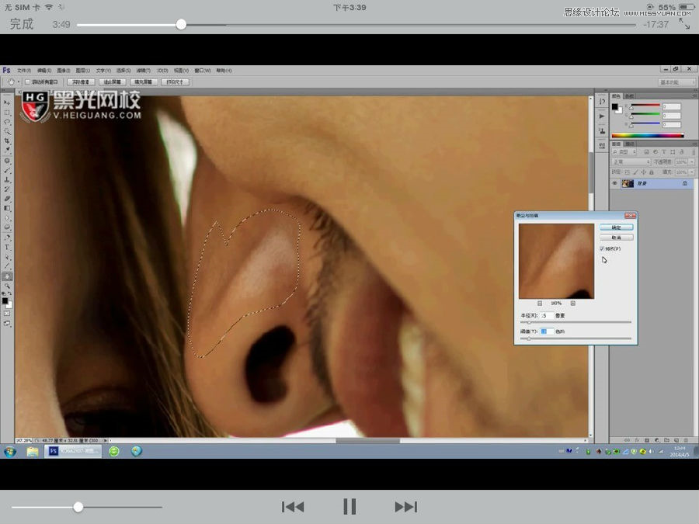
Task: Click the radius slider in dialog
Action: [x=576, y=322]
